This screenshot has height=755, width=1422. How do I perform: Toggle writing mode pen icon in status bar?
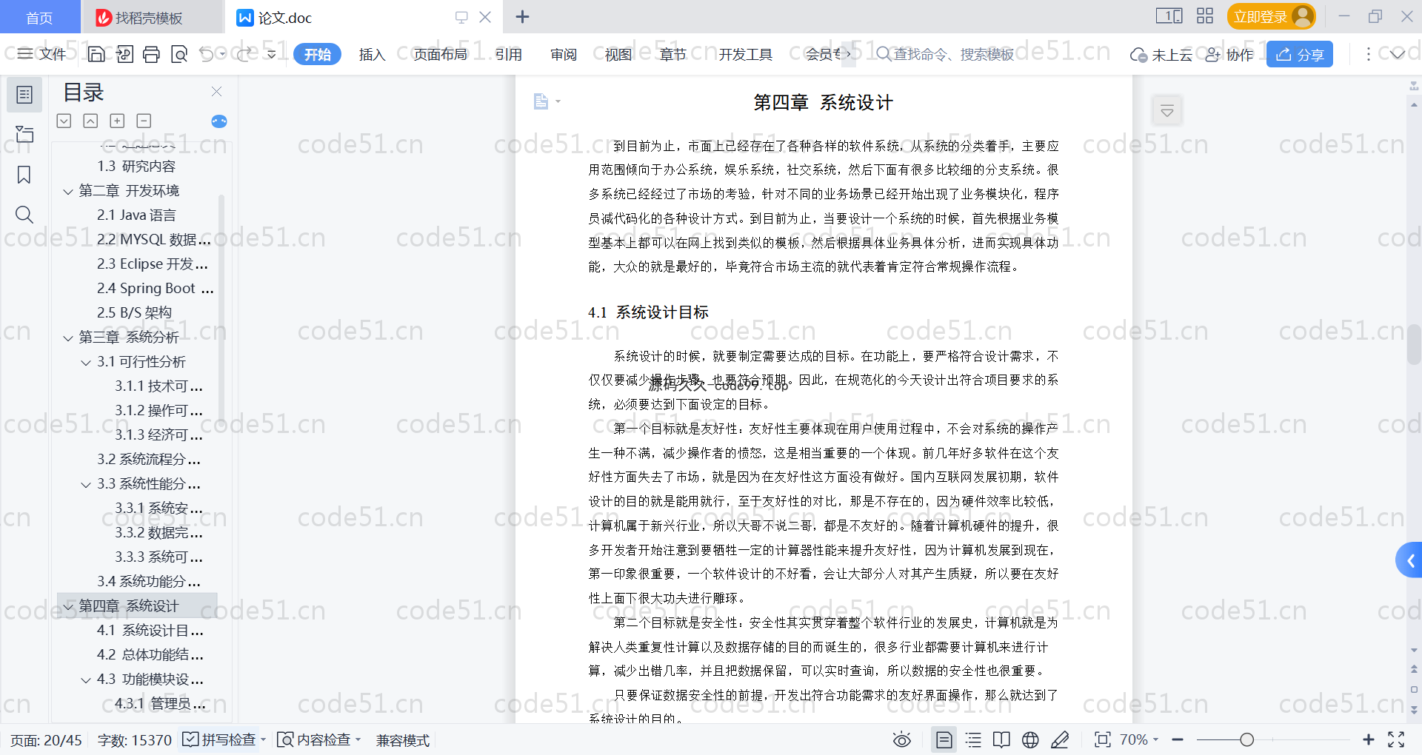tap(1060, 739)
